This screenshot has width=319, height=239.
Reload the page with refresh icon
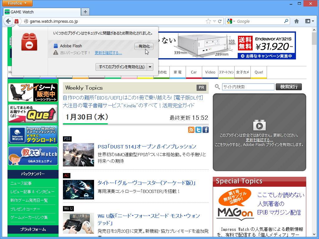[220, 21]
